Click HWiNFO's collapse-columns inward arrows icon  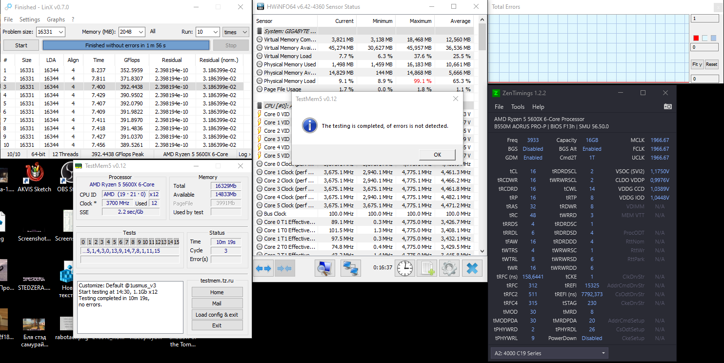[284, 268]
